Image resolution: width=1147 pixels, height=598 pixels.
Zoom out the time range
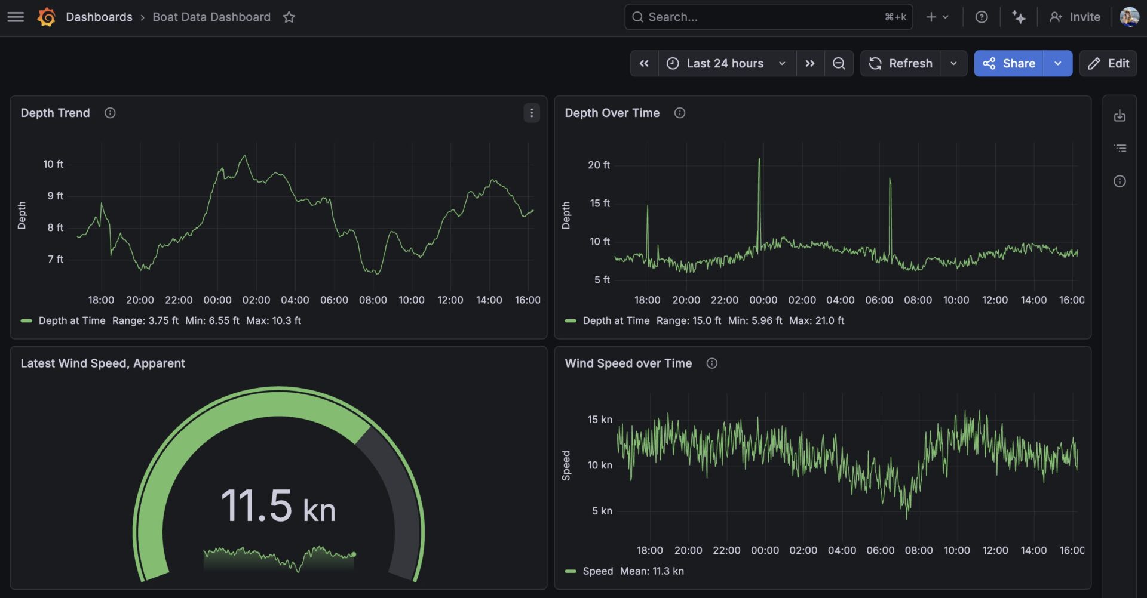[839, 63]
